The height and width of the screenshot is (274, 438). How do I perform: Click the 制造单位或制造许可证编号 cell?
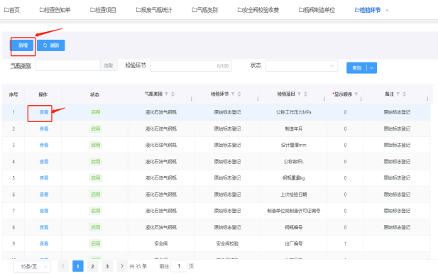pos(294,211)
